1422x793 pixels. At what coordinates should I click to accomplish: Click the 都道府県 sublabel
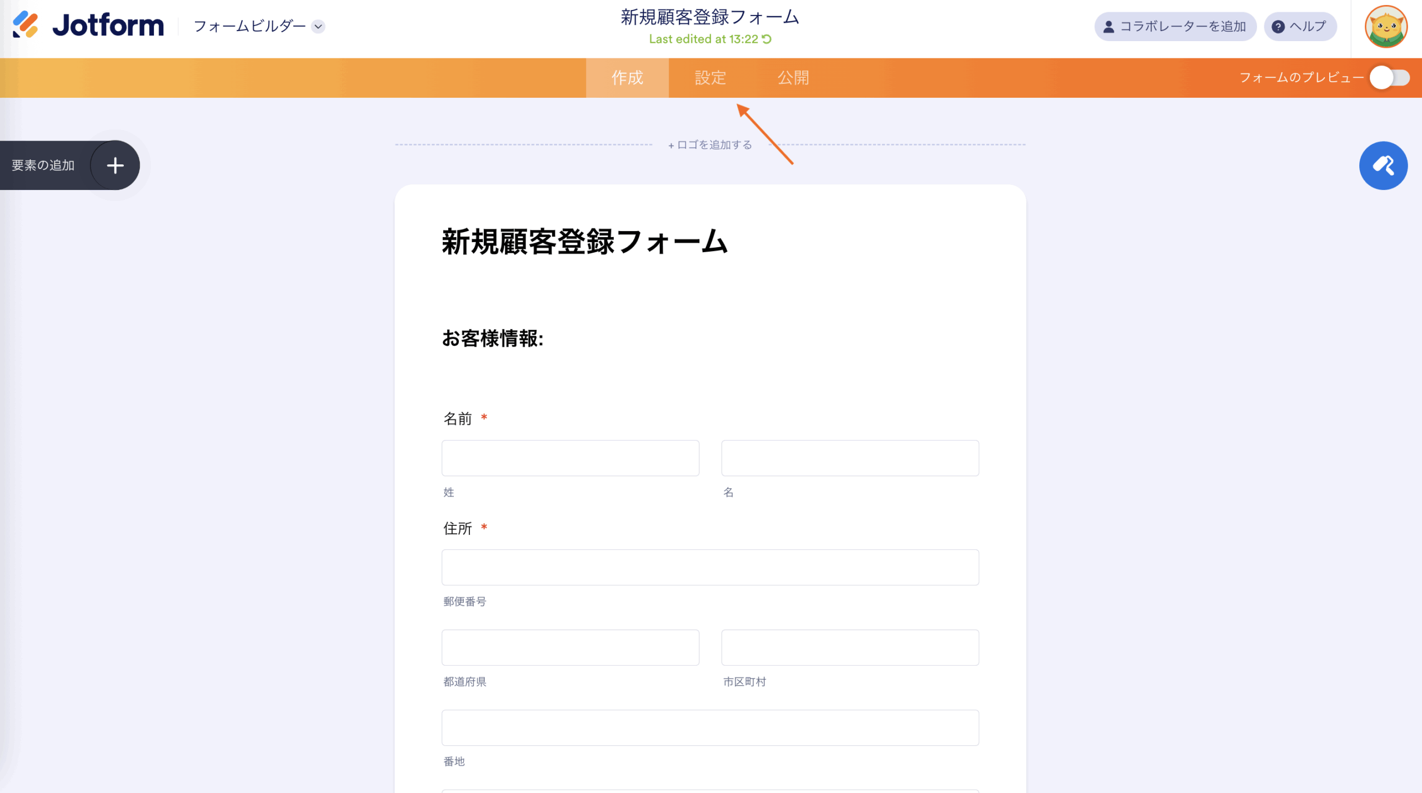pyautogui.click(x=464, y=681)
